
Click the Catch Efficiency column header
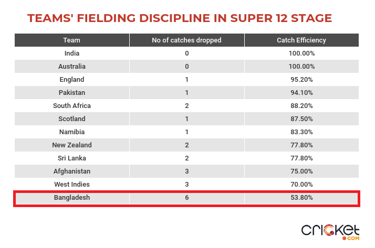pyautogui.click(x=301, y=40)
